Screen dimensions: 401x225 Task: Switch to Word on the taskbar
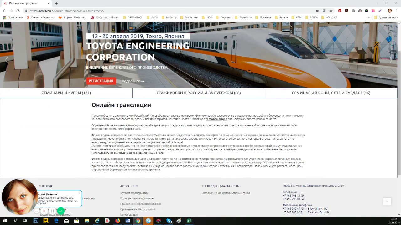click(128, 221)
